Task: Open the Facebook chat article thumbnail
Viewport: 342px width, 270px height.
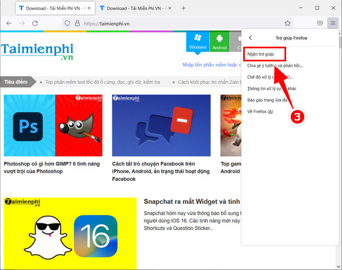Action: pyautogui.click(x=161, y=125)
